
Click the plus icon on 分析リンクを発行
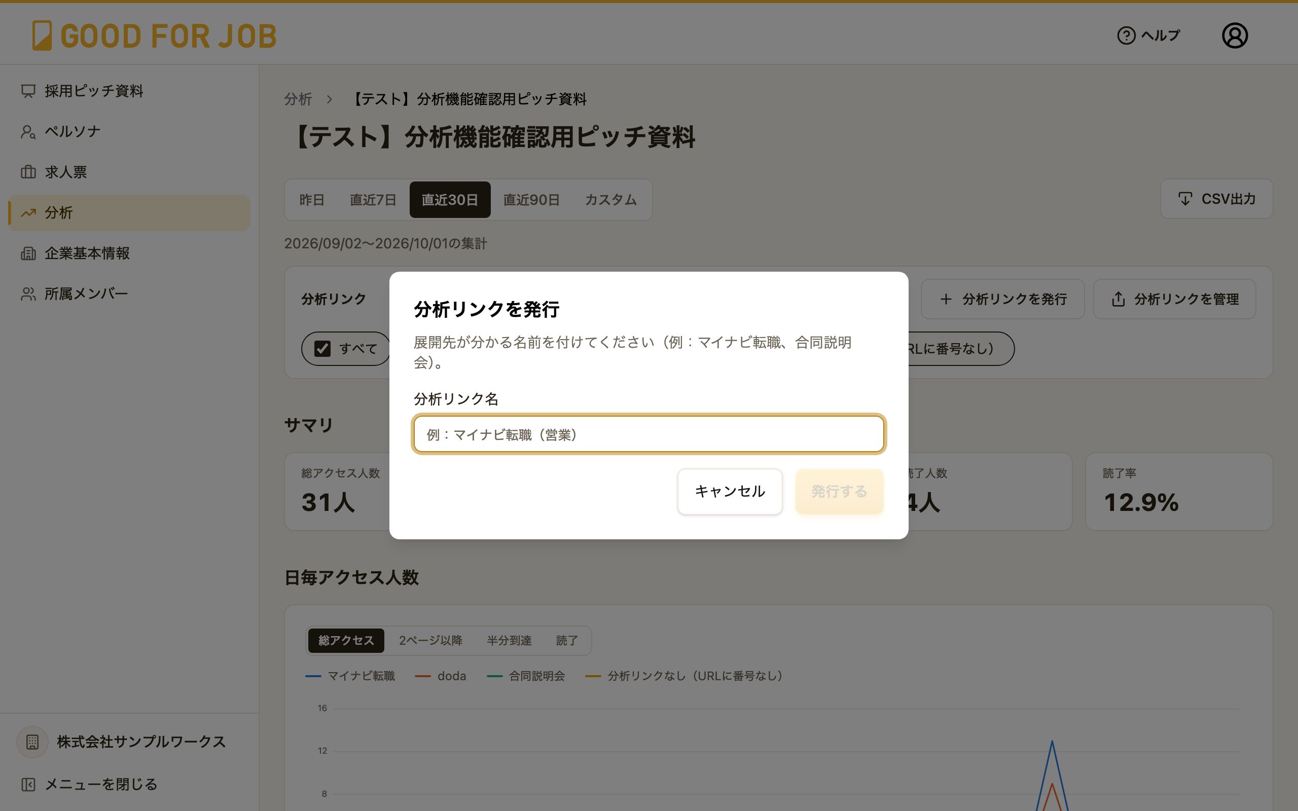tap(946, 299)
